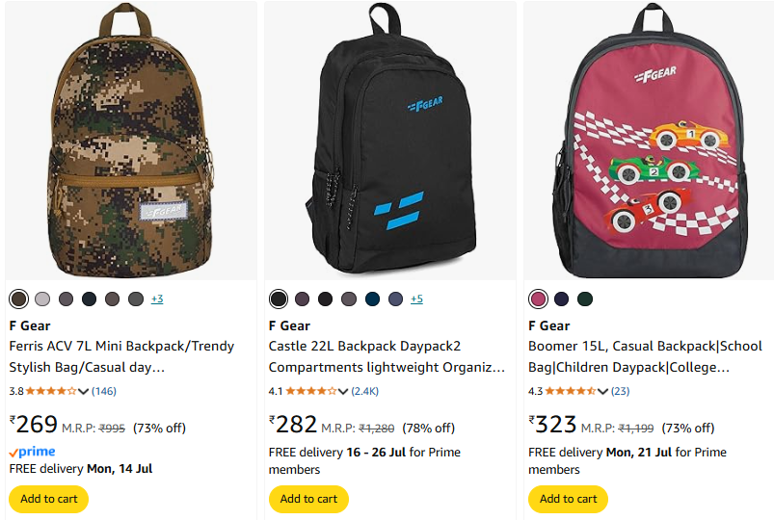Screen dimensions: 774x520
Task: Show the +5 more colors for Castle backpack
Action: click(416, 299)
